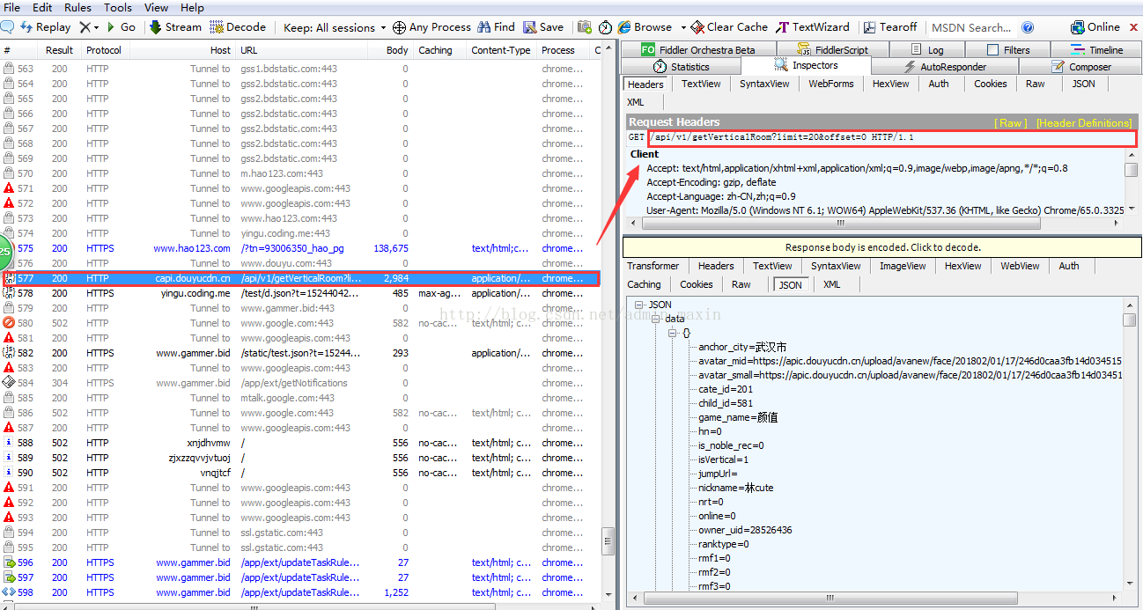Collapse the {} object tree node

pos(673,333)
